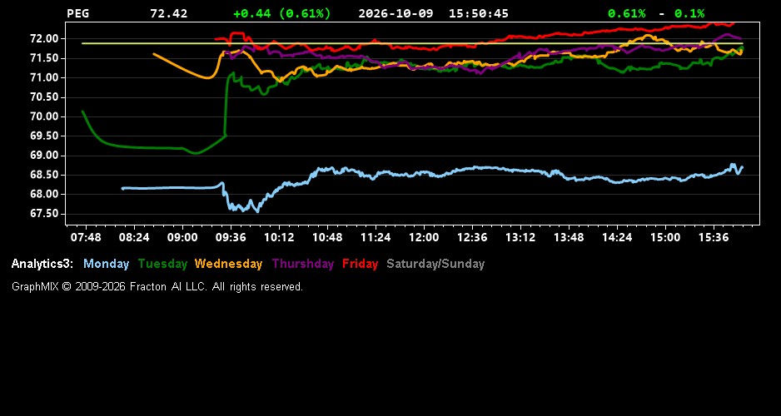The height and width of the screenshot is (416, 781).
Task: Click the 72.00 y-axis label
Action: 46,39
